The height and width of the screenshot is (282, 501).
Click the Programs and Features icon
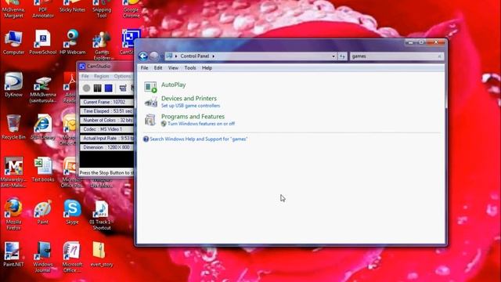(150, 120)
